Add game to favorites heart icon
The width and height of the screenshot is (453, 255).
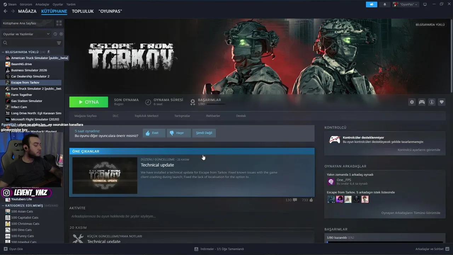[442, 102]
